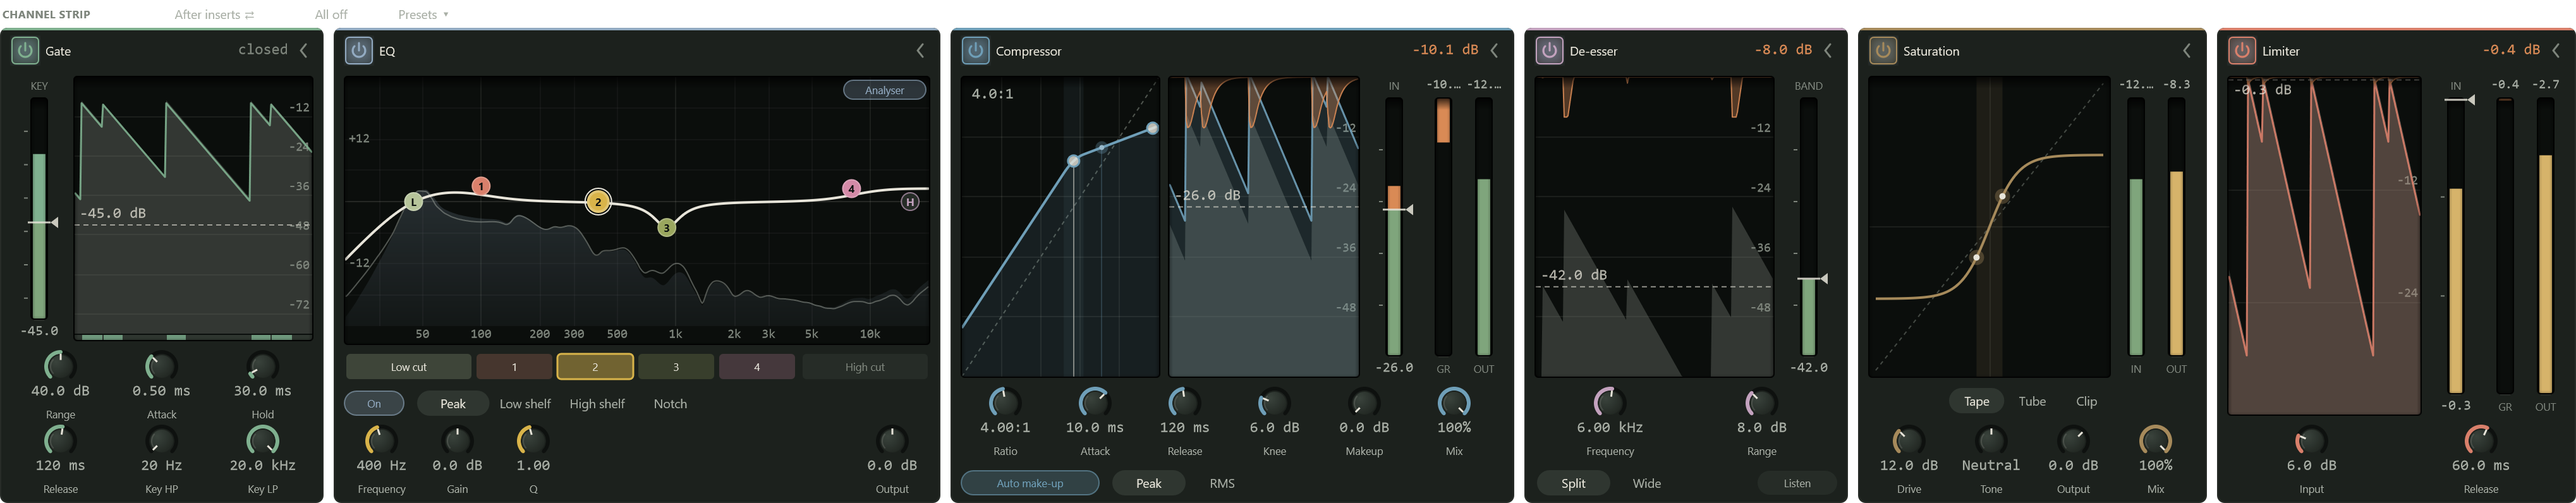Viewport: 2576px width, 503px height.
Task: Click the Saturation Drive knob
Action: (x=1908, y=440)
